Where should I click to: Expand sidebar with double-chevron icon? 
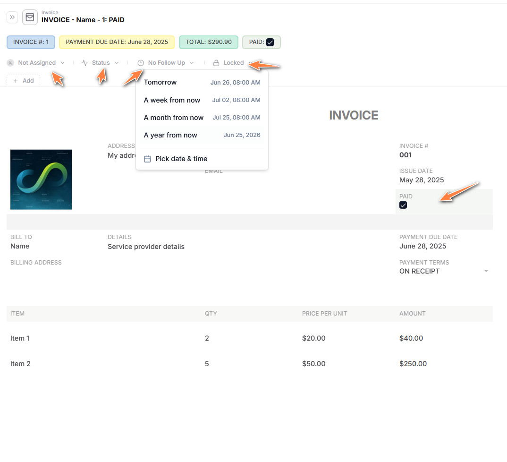click(x=12, y=17)
